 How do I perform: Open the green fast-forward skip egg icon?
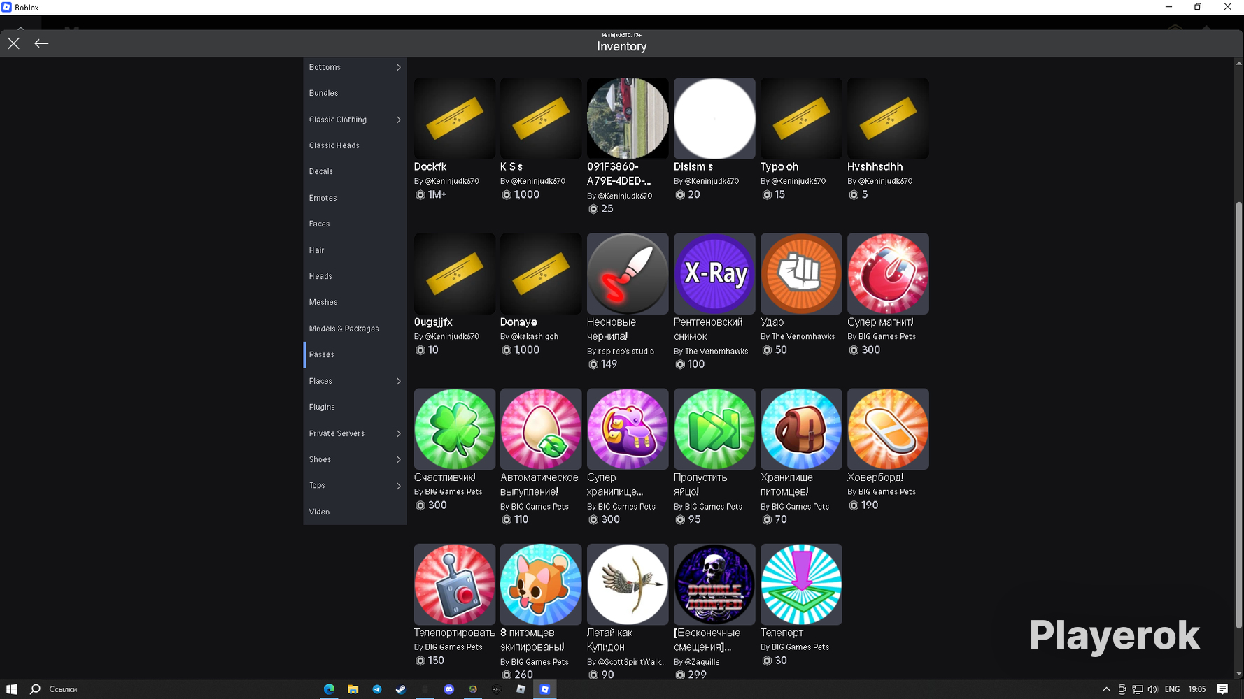[x=714, y=429]
